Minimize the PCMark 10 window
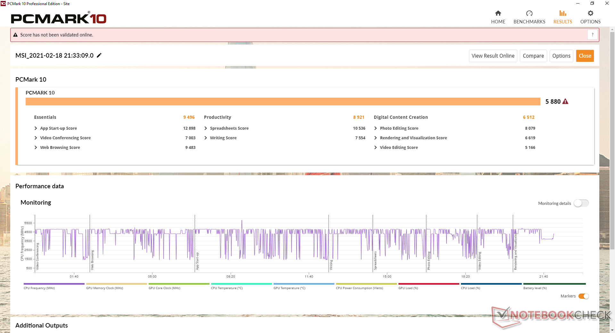 [578, 4]
